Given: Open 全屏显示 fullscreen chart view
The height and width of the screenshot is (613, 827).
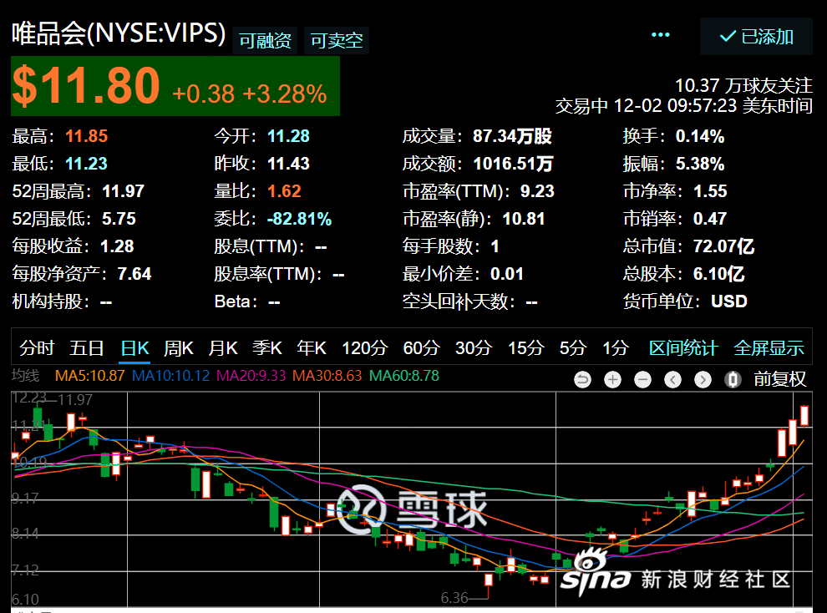Looking at the screenshot, I should 769,348.
